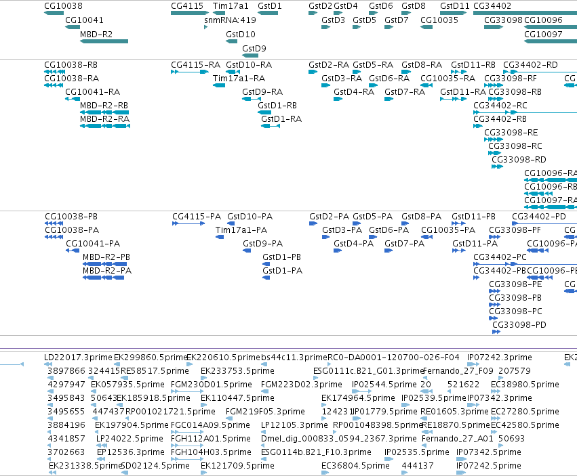Click EST Dmel_dig_000833_0594_2367.3prime
This screenshot has width=577, height=476.
[x=338, y=439]
